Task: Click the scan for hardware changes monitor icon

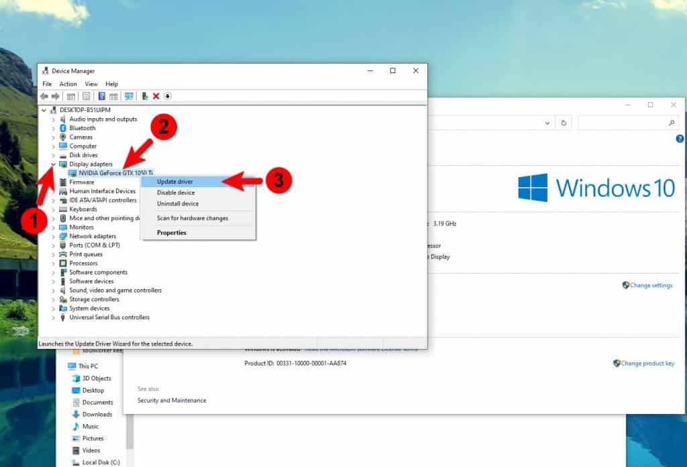Action: pos(129,97)
